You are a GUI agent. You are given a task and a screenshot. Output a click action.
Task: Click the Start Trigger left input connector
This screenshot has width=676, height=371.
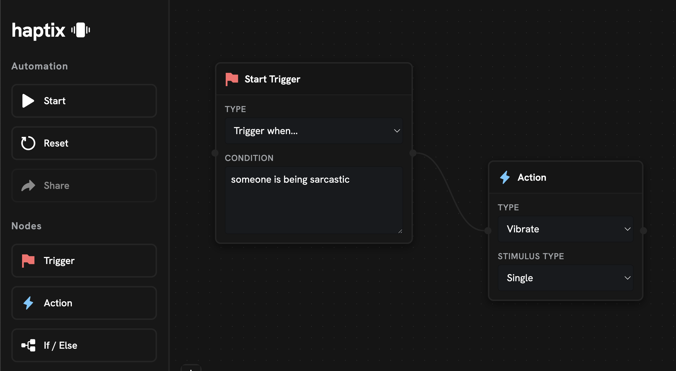coord(215,153)
